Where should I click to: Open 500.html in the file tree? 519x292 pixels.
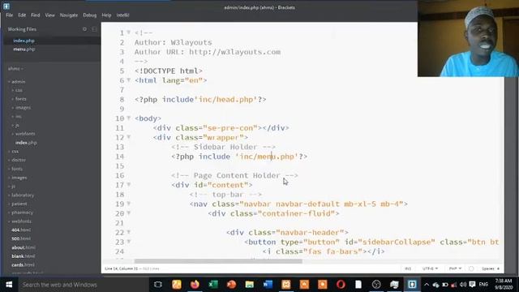tap(21, 238)
